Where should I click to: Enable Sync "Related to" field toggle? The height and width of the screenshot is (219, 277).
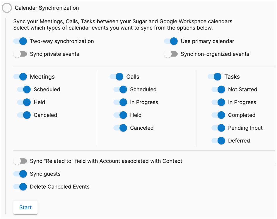coord(20,161)
